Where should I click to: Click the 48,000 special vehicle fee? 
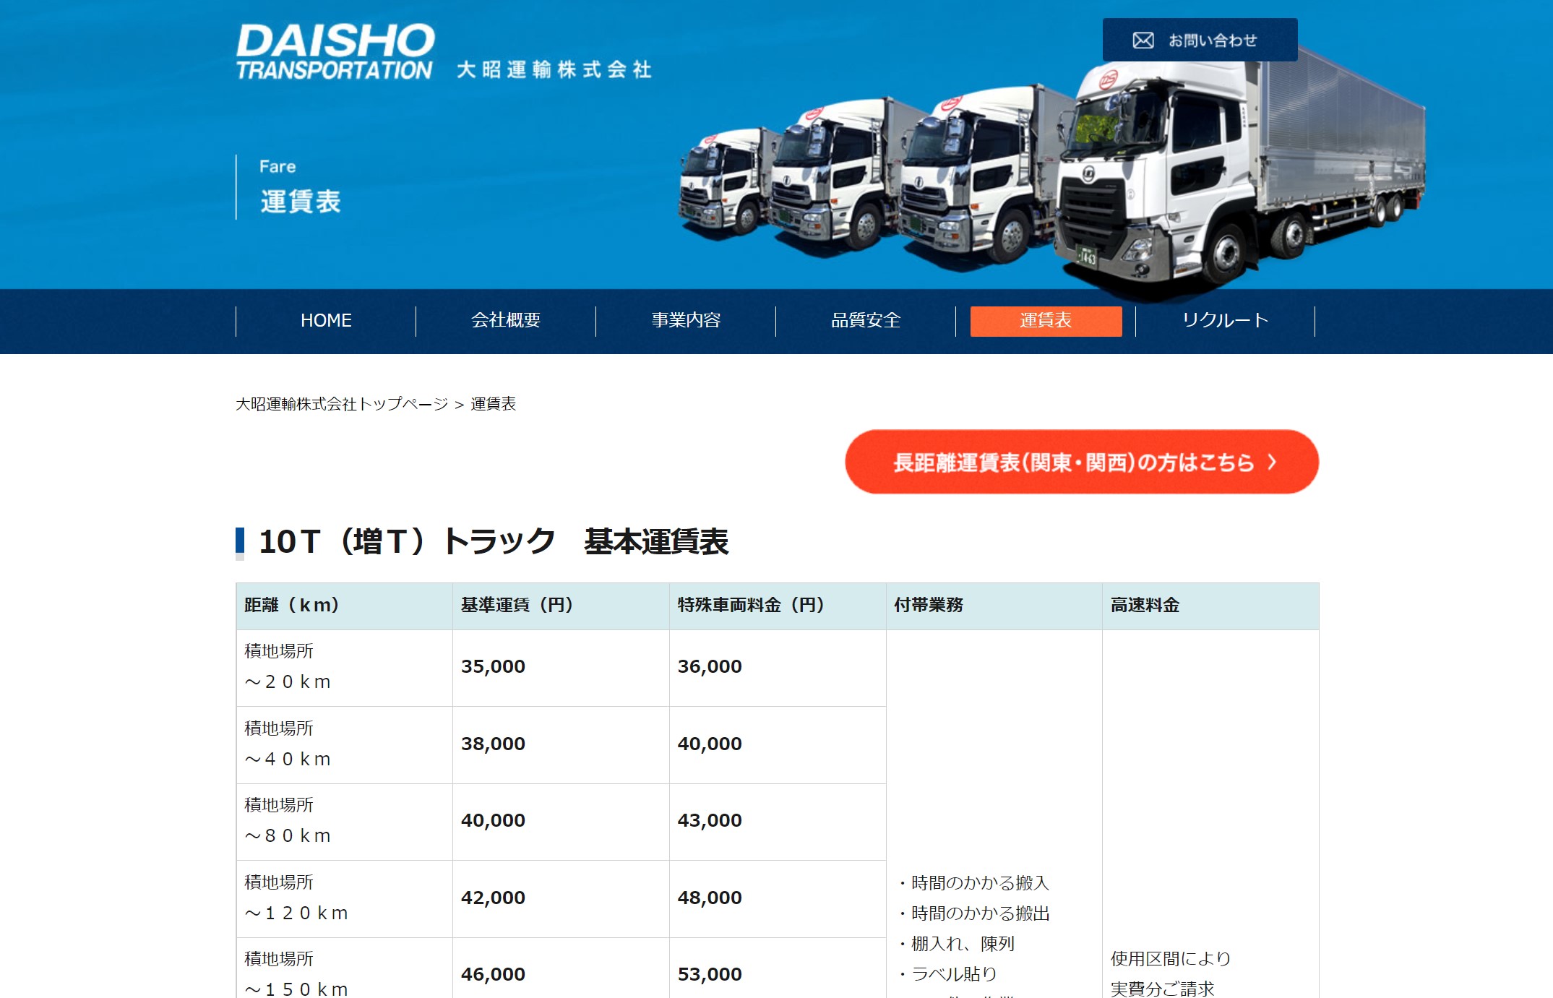[710, 898]
